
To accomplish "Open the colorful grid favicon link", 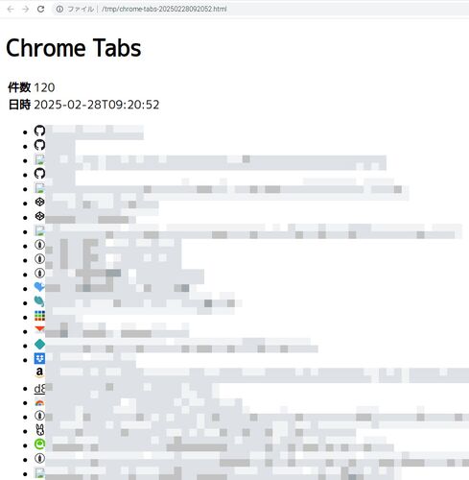I will pyautogui.click(x=39, y=316).
